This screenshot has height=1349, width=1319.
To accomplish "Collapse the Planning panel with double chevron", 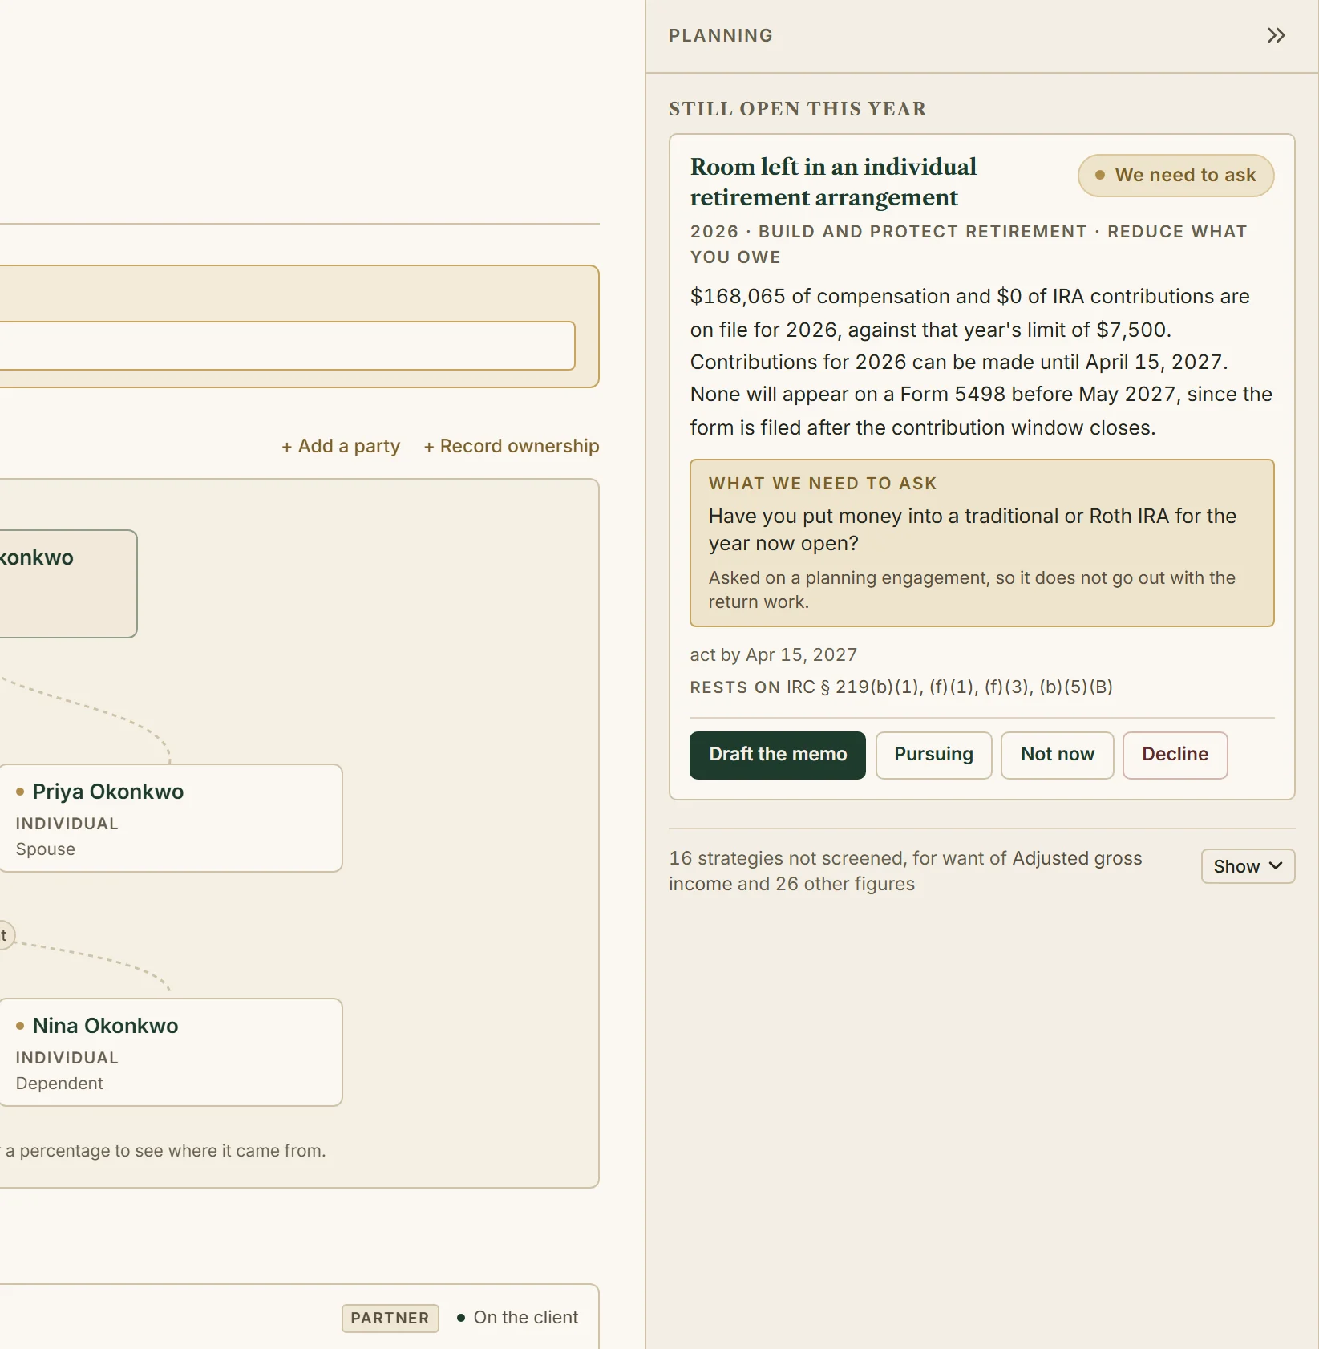I will pyautogui.click(x=1276, y=35).
